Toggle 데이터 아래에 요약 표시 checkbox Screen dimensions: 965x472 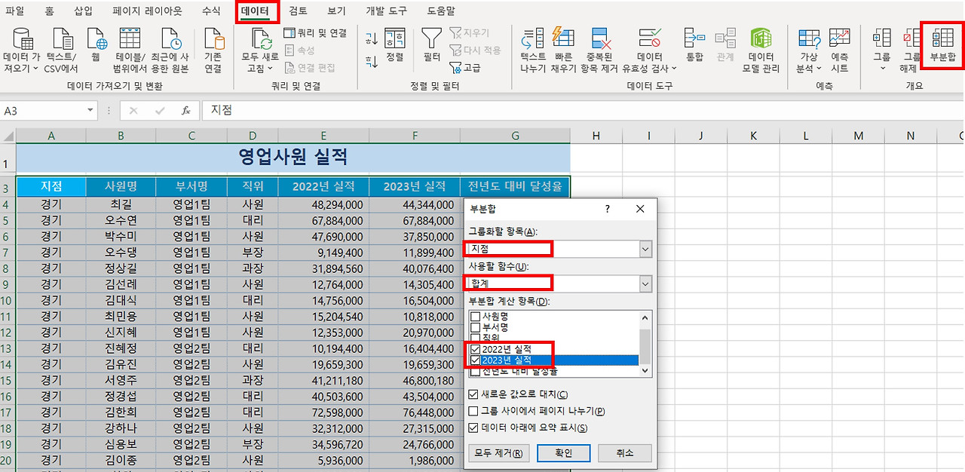473,428
